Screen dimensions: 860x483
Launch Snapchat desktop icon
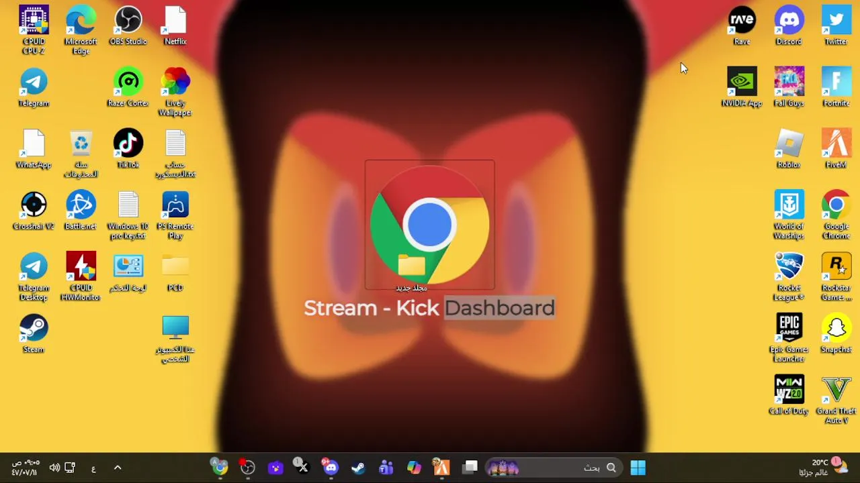coord(836,334)
